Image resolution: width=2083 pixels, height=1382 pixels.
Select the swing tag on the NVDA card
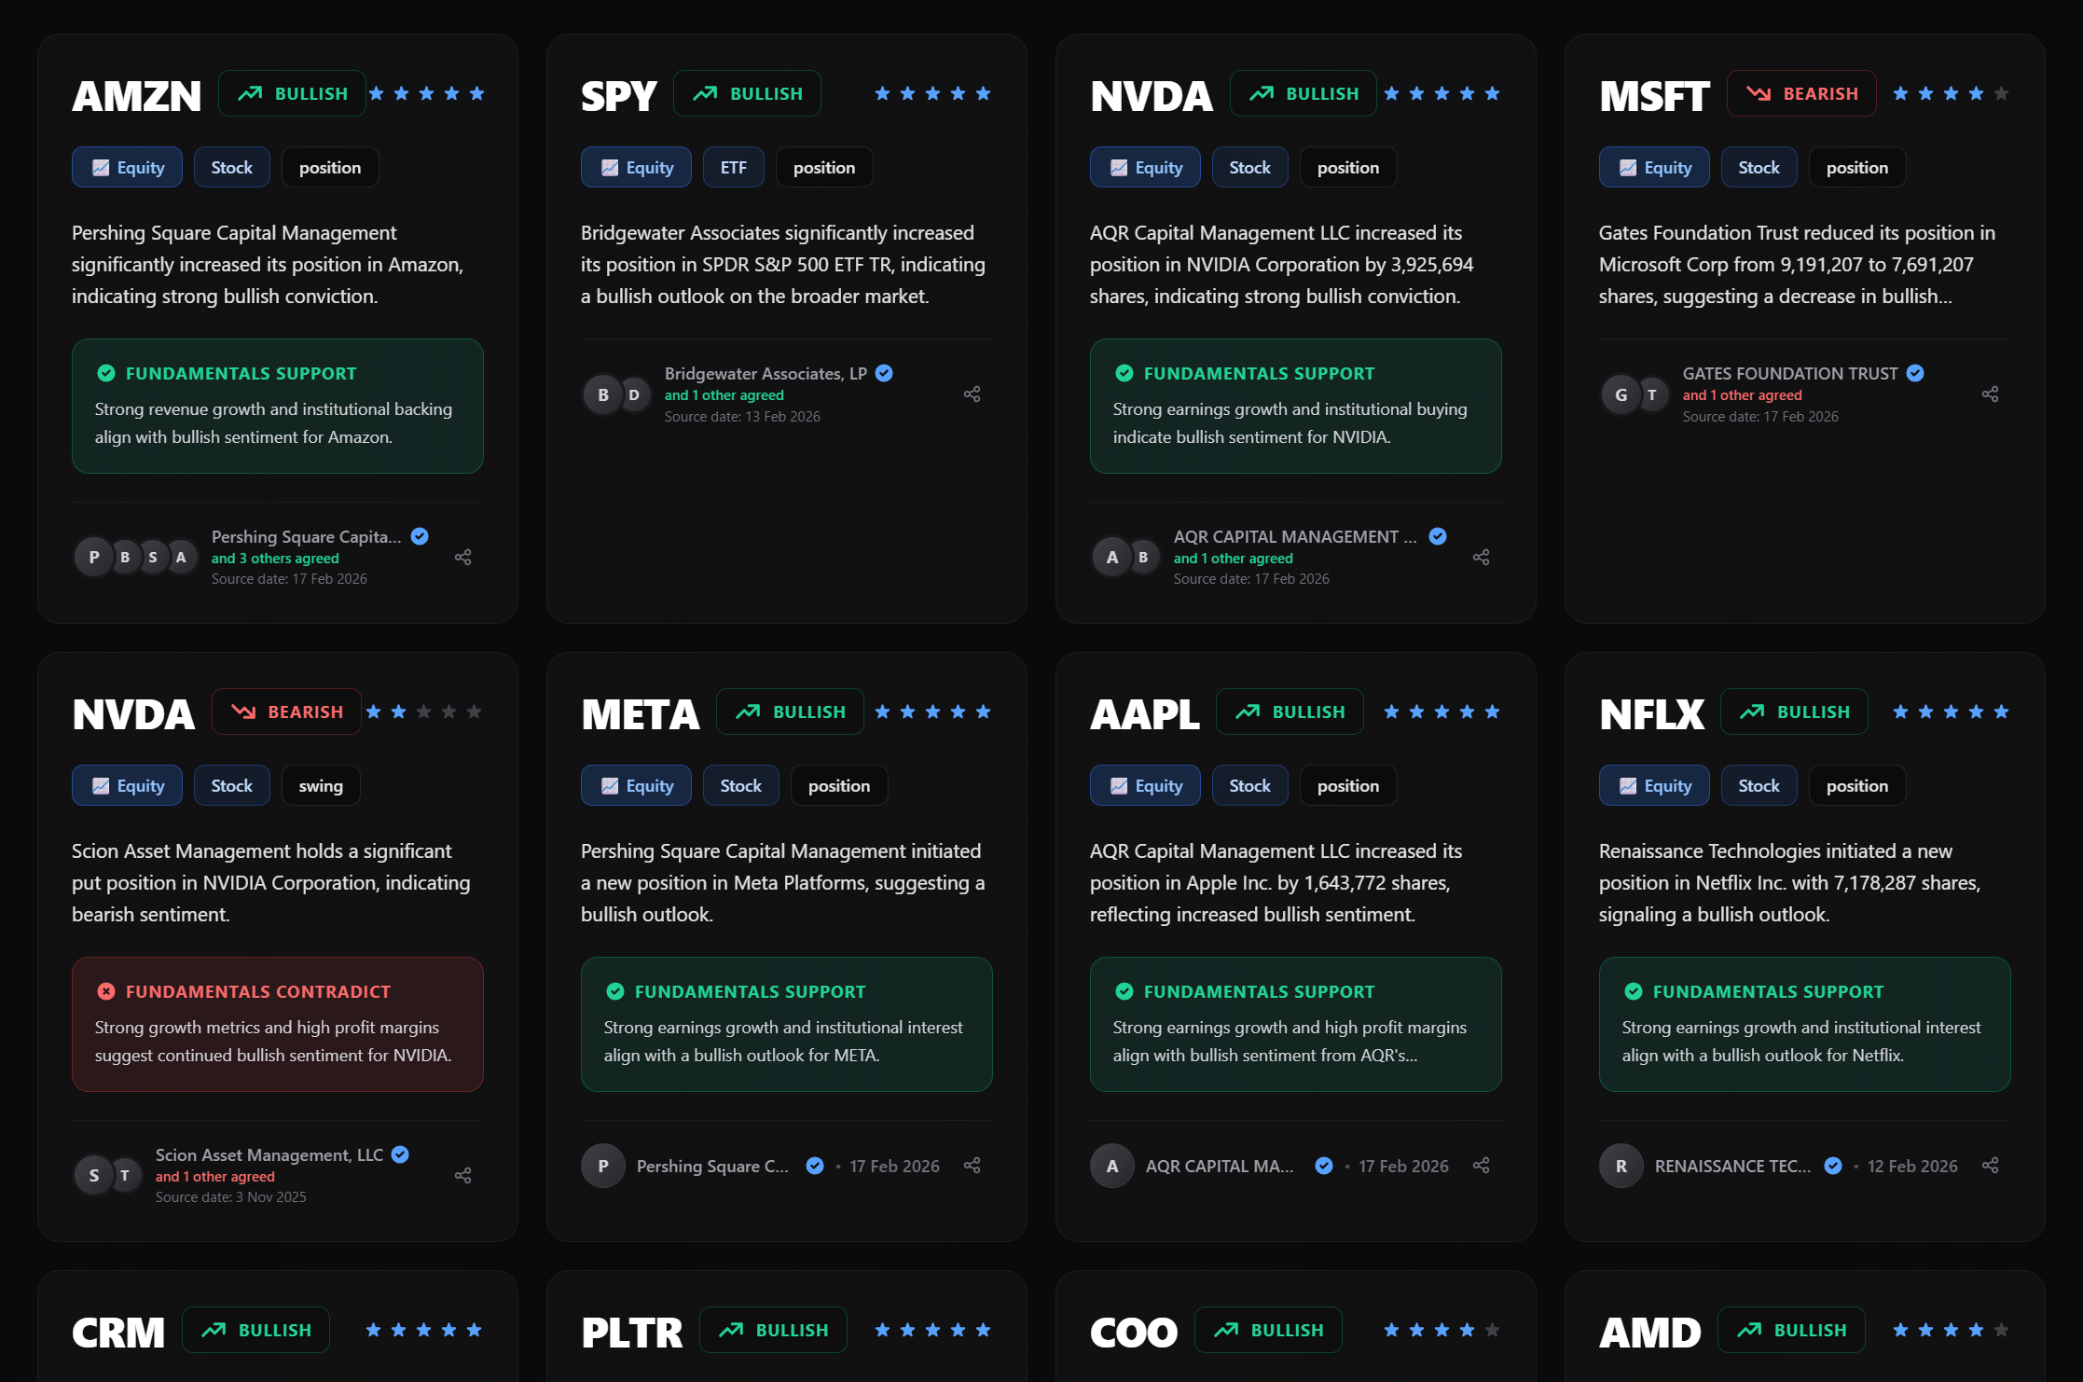(x=321, y=785)
